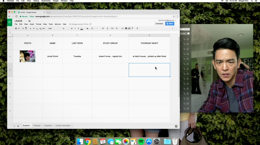Toggle strikethrough formatting
The height and width of the screenshot is (145, 260).
pyautogui.click(x=78, y=28)
